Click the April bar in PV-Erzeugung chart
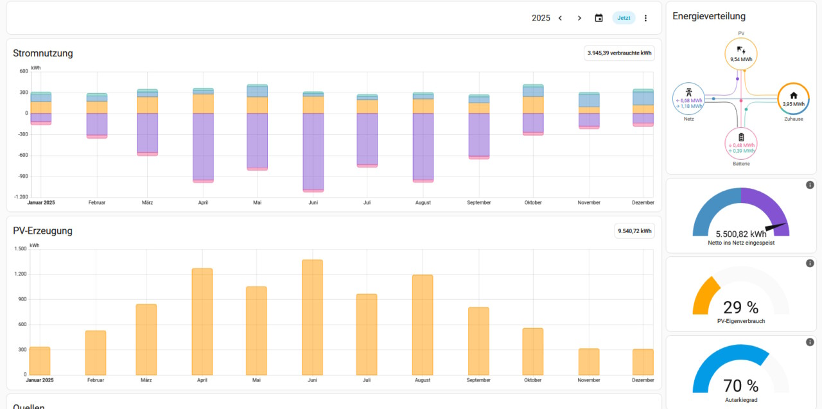 point(202,321)
